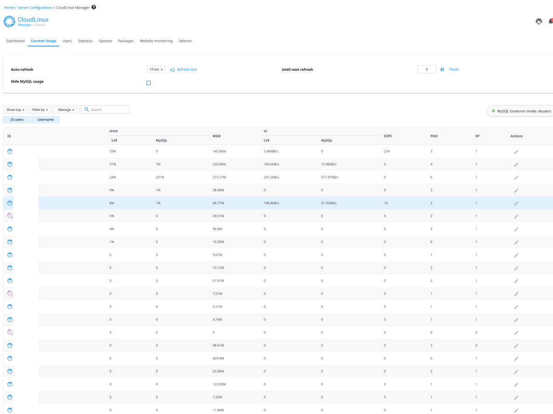Viewport: 553px width, 414px height.
Task: Click the CloudLinux Manager logo
Action: click(26, 22)
